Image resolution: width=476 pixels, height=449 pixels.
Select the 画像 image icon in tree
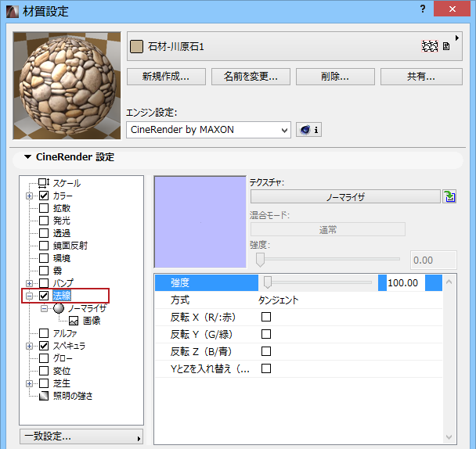[74, 321]
